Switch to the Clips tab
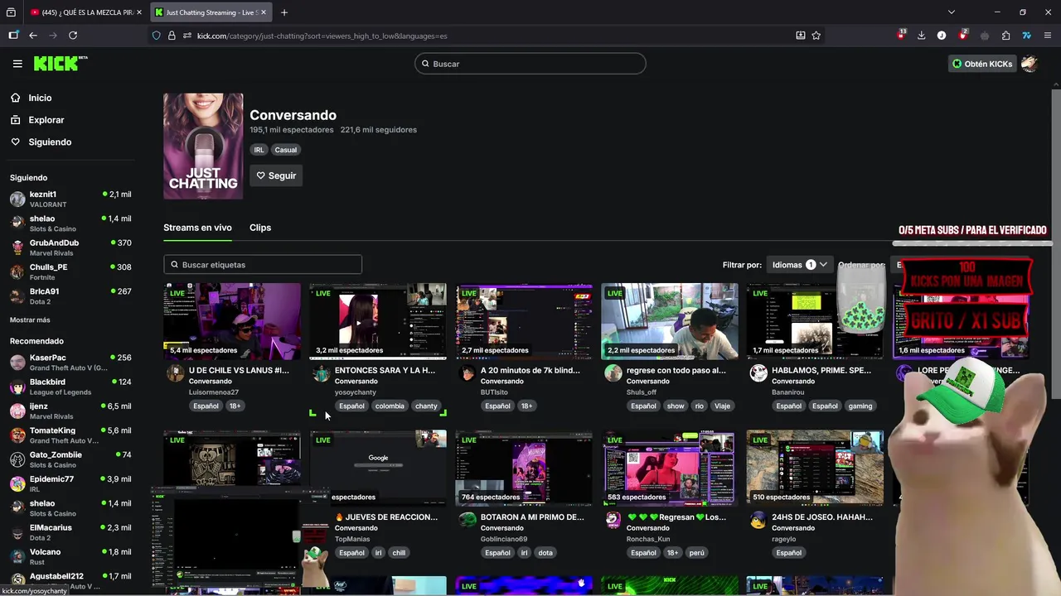The height and width of the screenshot is (596, 1061). tap(260, 228)
